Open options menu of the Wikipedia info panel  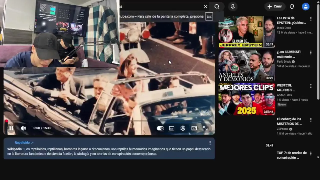(x=210, y=143)
